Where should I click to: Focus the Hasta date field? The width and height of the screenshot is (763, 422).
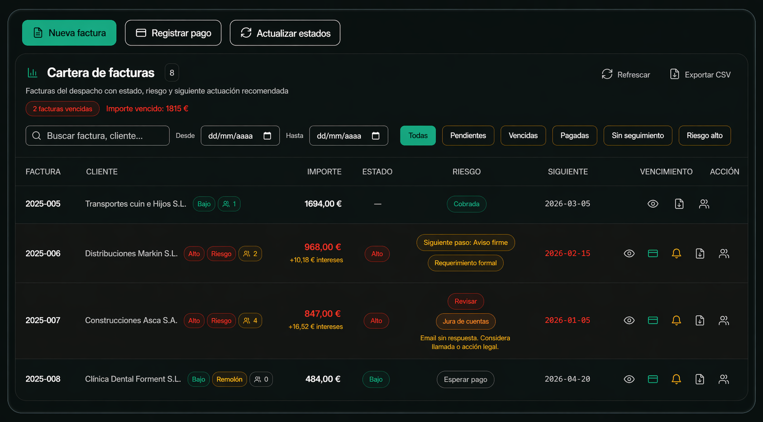point(348,136)
